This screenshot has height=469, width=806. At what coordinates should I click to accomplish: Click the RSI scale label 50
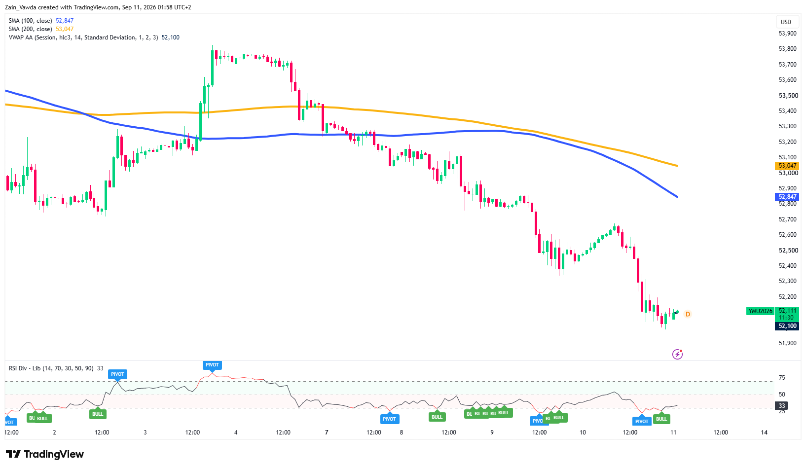pyautogui.click(x=782, y=395)
